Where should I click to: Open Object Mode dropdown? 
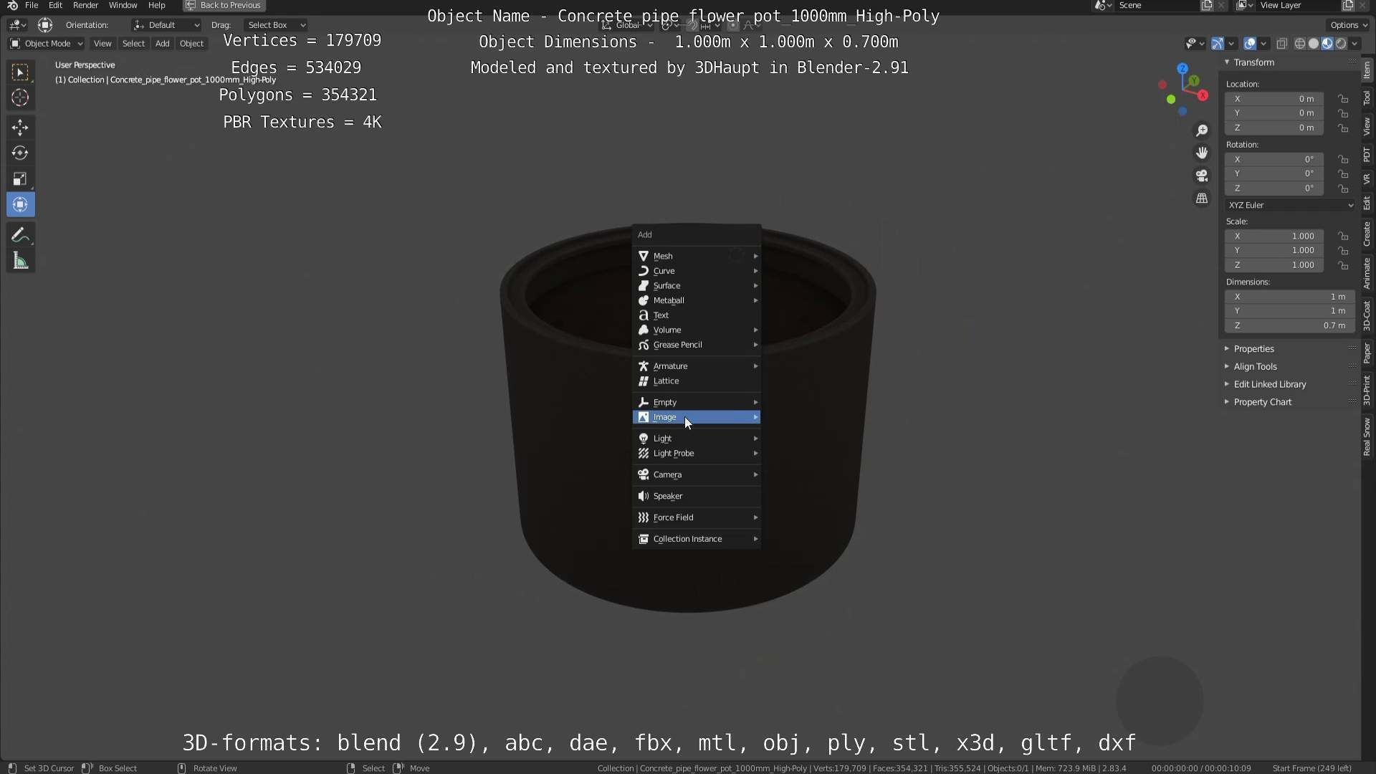click(46, 44)
